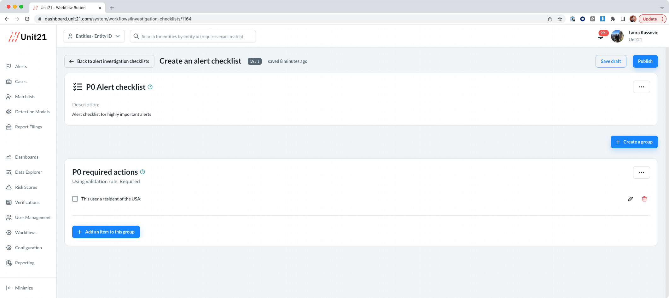This screenshot has width=669, height=298.
Task: Publish the alert checklist
Action: click(x=645, y=61)
